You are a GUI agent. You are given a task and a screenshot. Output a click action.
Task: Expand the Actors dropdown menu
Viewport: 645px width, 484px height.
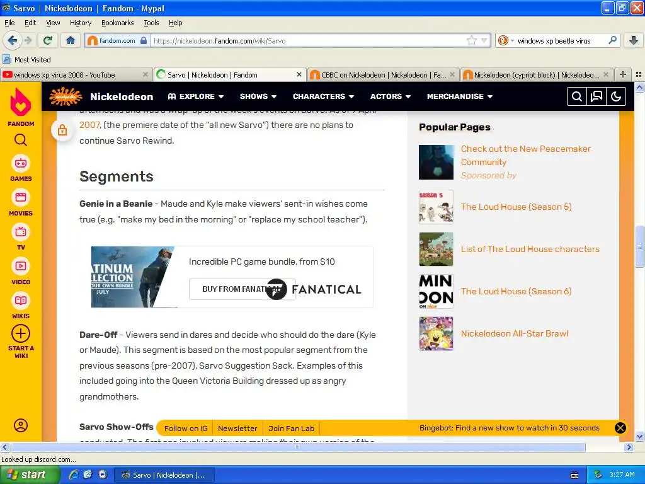click(x=391, y=96)
